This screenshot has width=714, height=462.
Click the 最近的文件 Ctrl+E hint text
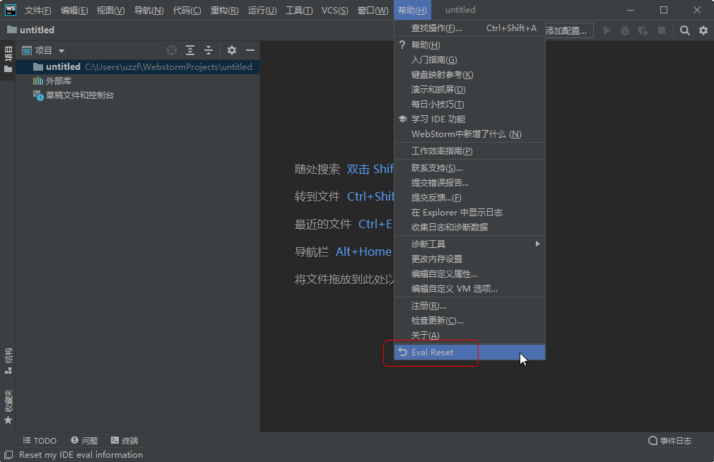[x=344, y=224]
